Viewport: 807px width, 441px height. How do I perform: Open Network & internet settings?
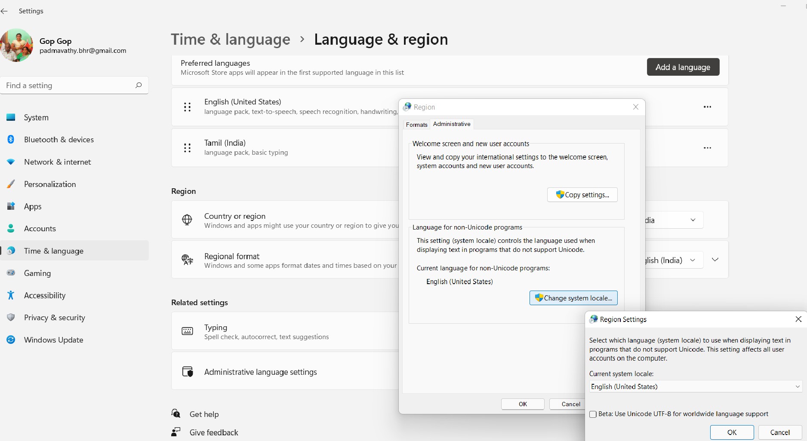[x=74, y=162]
